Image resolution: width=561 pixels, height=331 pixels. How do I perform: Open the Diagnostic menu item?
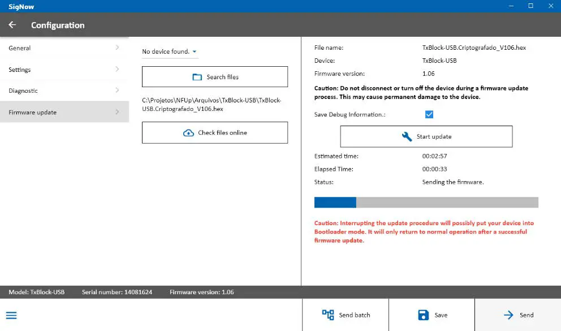[23, 91]
